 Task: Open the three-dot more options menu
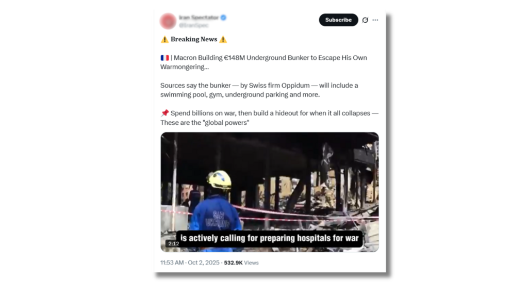click(375, 20)
